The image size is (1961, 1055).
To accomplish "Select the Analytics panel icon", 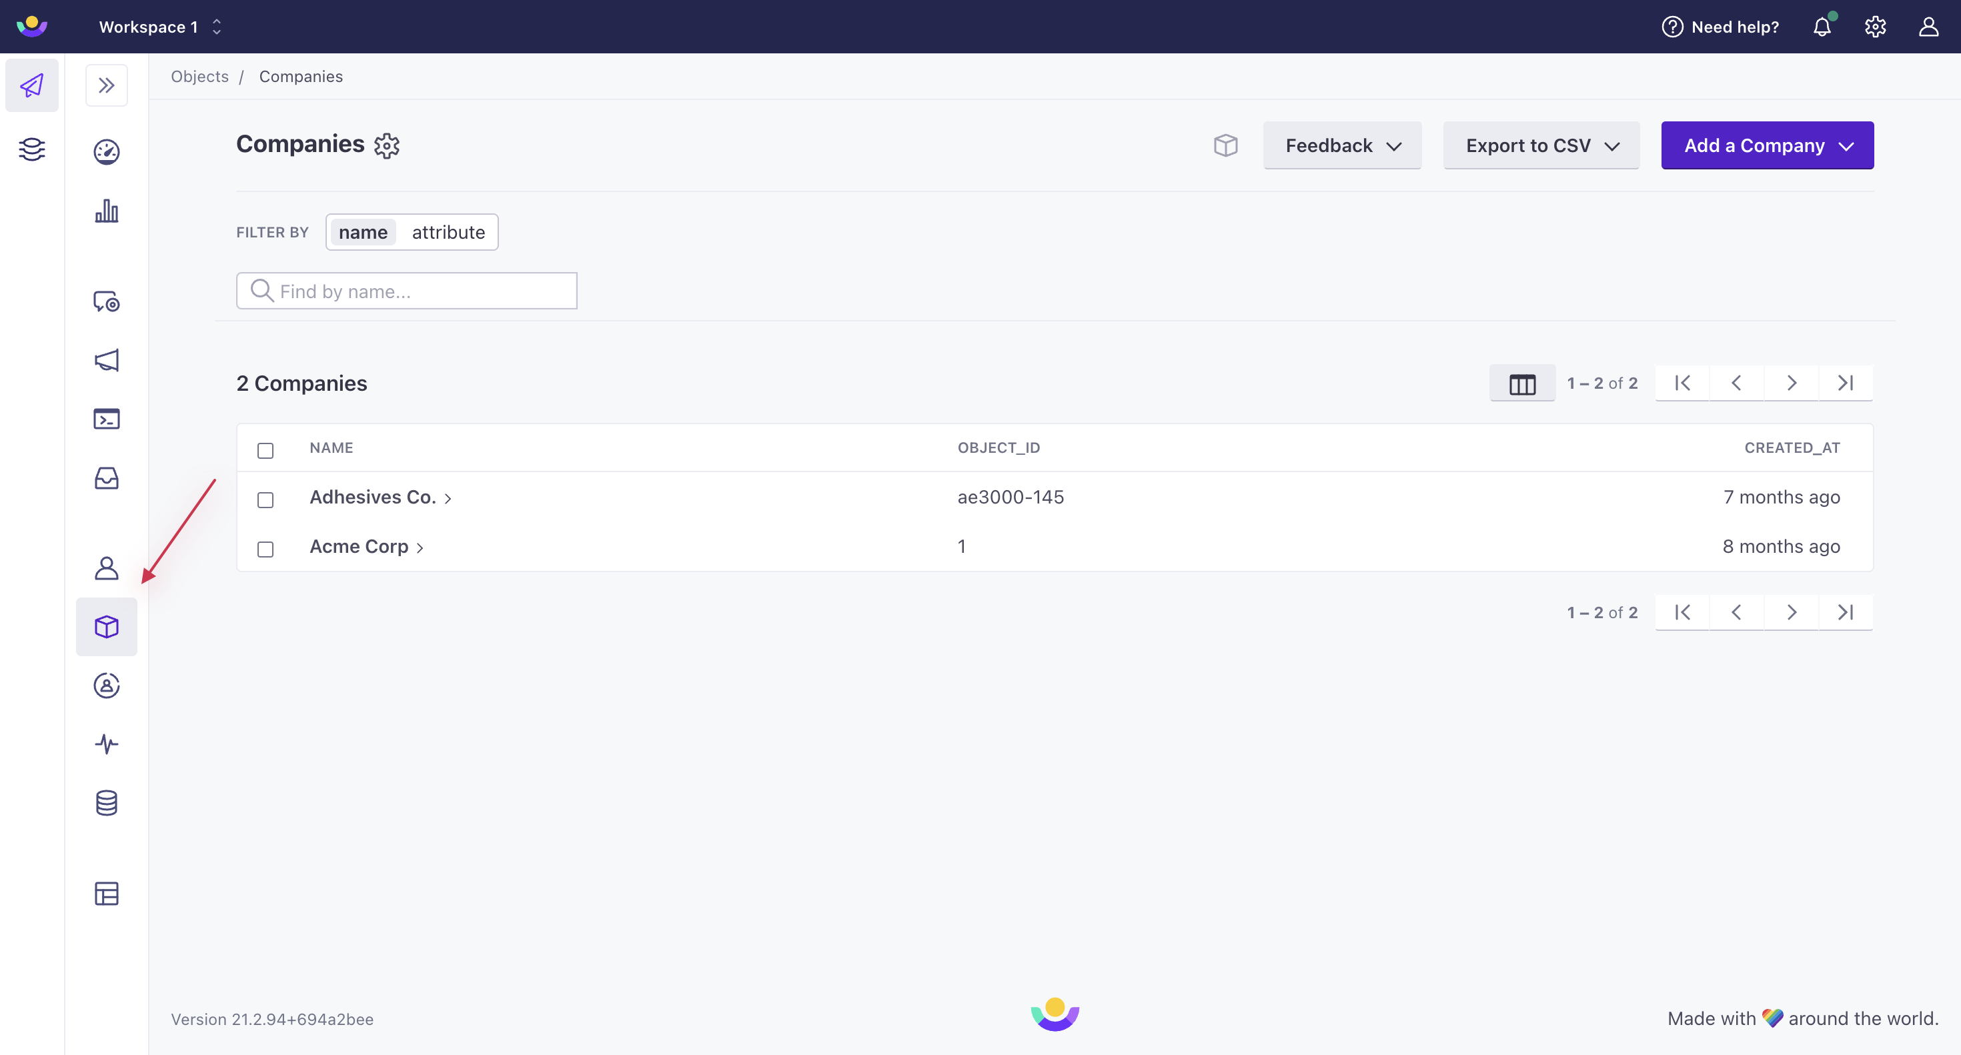I will (107, 211).
